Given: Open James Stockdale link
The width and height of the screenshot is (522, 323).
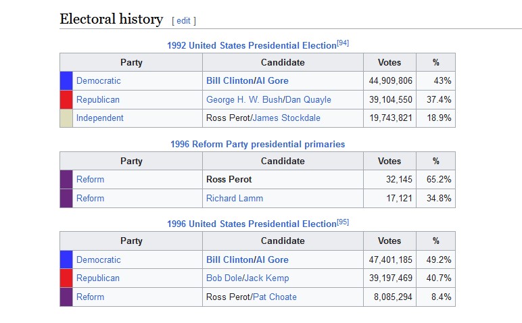Looking at the screenshot, I should click(286, 118).
